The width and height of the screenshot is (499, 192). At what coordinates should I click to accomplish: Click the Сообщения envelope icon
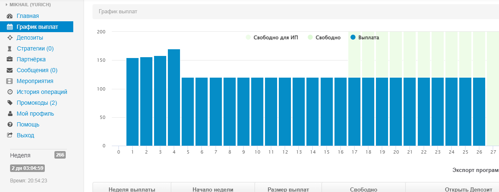10,71
